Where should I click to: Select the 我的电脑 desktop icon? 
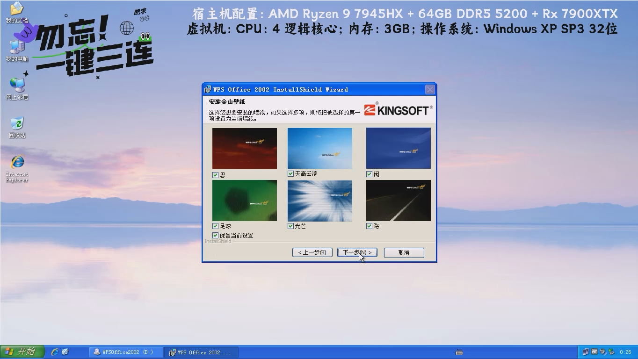pyautogui.click(x=17, y=51)
